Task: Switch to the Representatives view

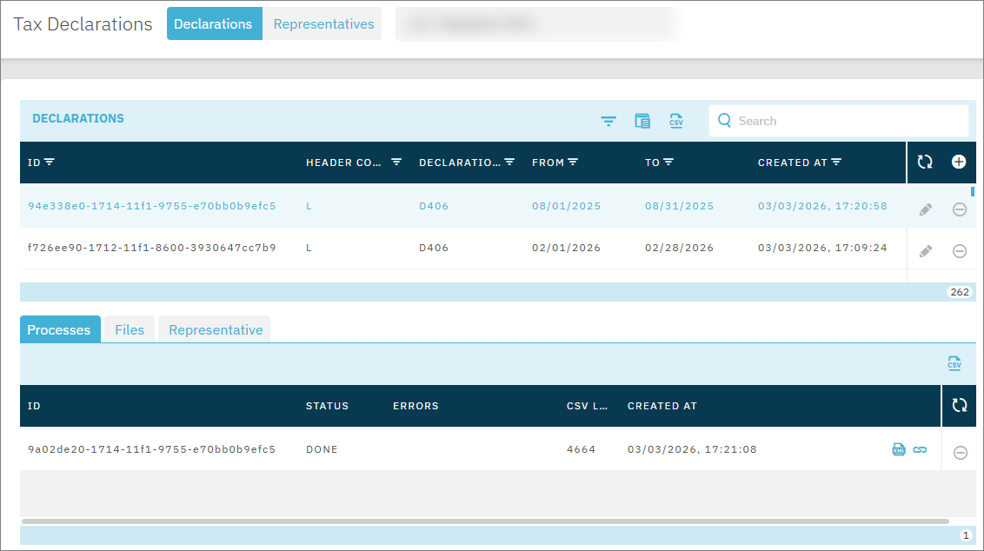Action: [x=322, y=23]
